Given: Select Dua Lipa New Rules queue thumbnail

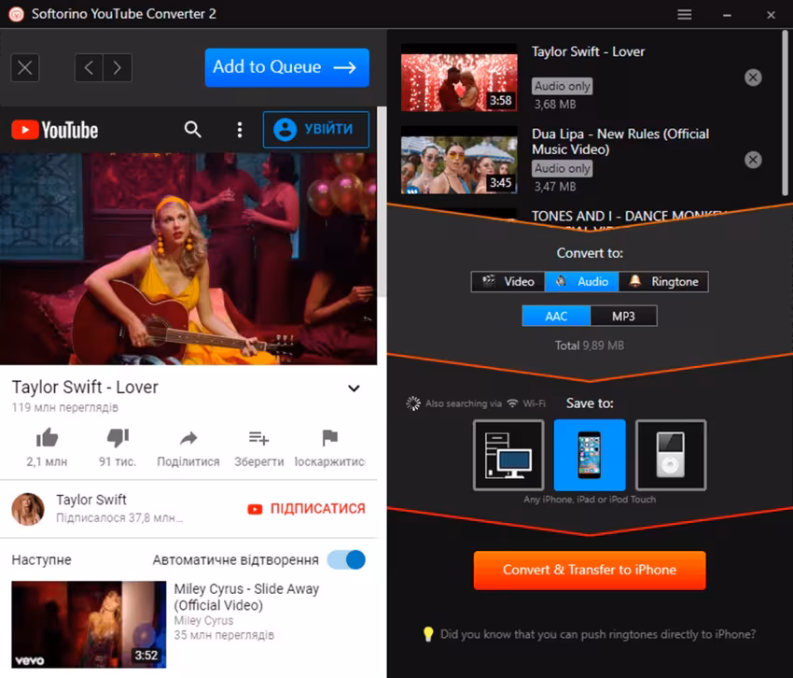Looking at the screenshot, I should pyautogui.click(x=459, y=160).
